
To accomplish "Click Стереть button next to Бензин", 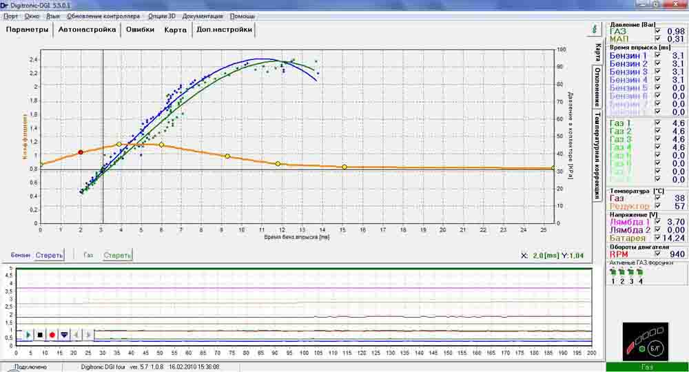I will (49, 255).
